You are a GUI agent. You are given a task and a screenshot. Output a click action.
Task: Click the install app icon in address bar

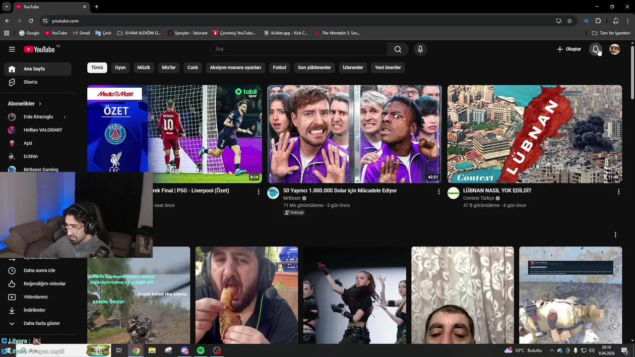559,21
